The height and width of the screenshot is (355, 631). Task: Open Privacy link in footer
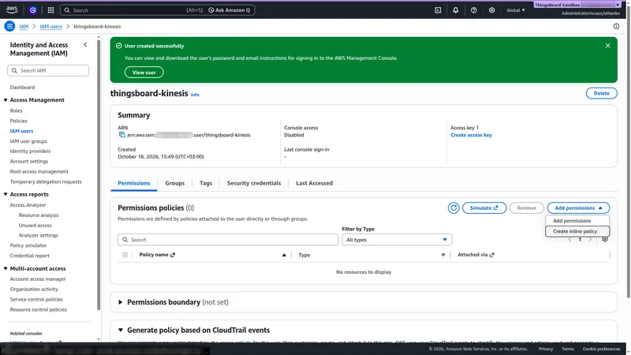click(x=546, y=349)
